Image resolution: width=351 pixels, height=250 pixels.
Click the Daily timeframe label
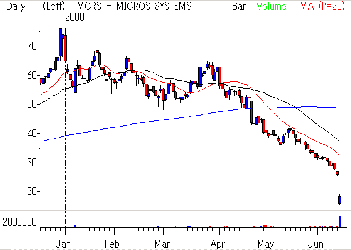(16, 6)
